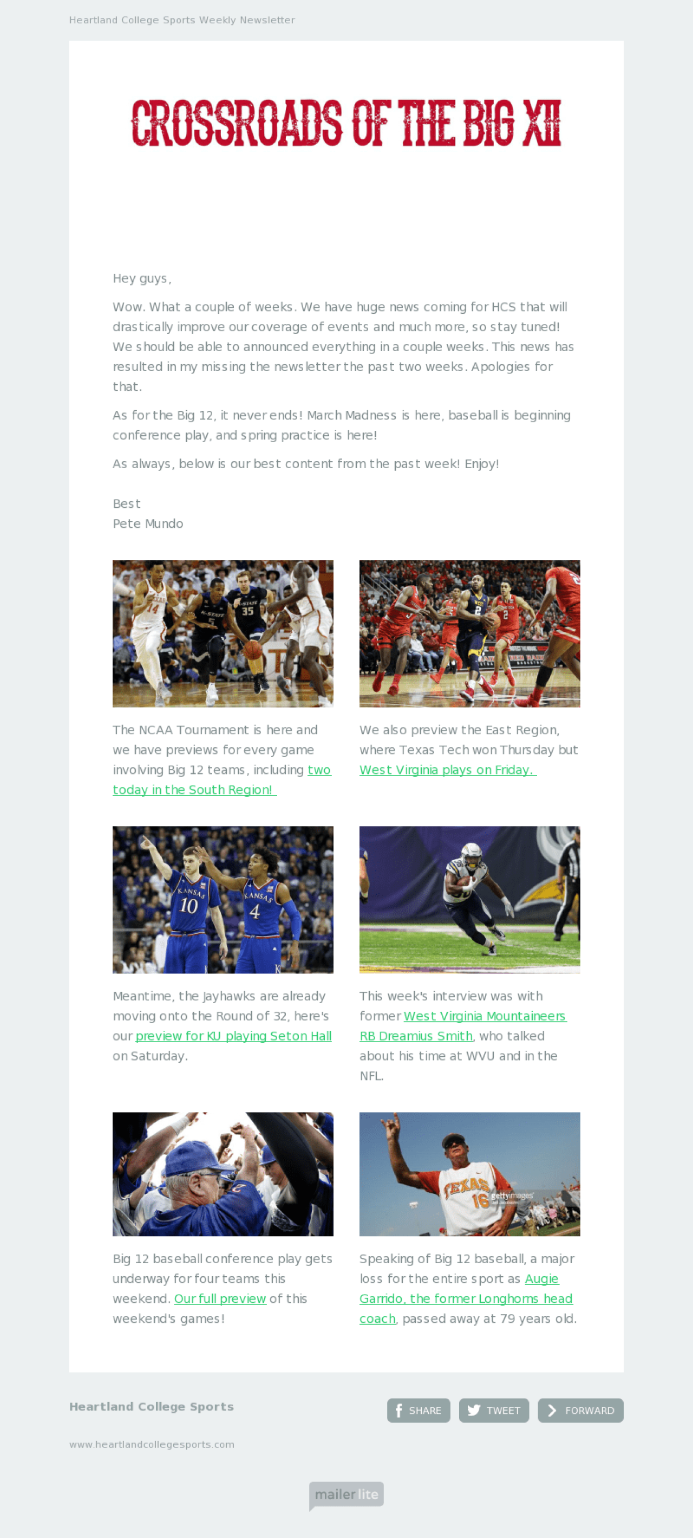Open West Virginia plays on Friday link
Viewport: 693px width, 1538px height.
[x=448, y=770]
